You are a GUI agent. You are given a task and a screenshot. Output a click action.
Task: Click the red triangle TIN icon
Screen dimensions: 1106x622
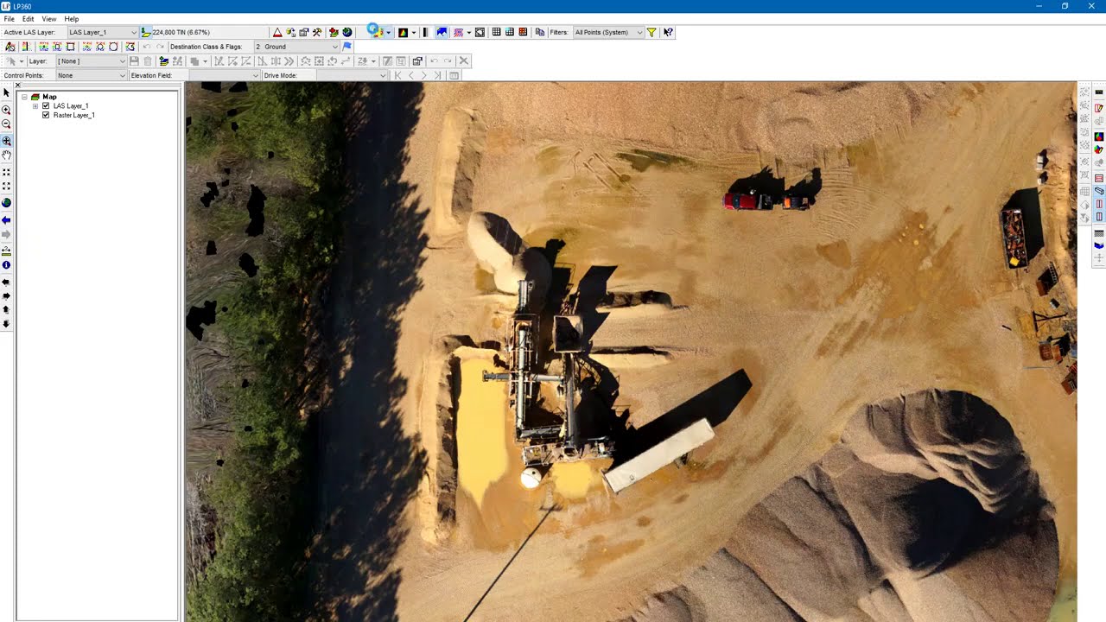(x=277, y=33)
